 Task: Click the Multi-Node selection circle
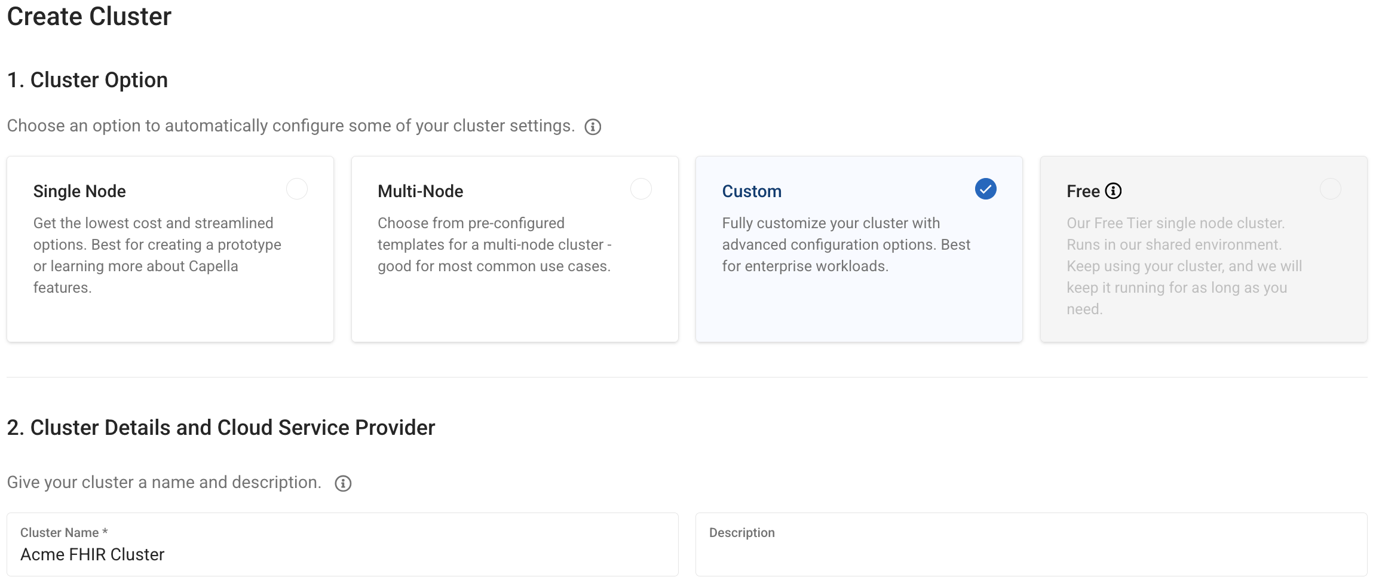click(641, 189)
